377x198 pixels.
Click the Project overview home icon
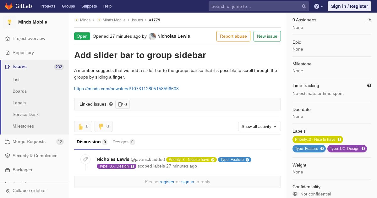[8, 38]
